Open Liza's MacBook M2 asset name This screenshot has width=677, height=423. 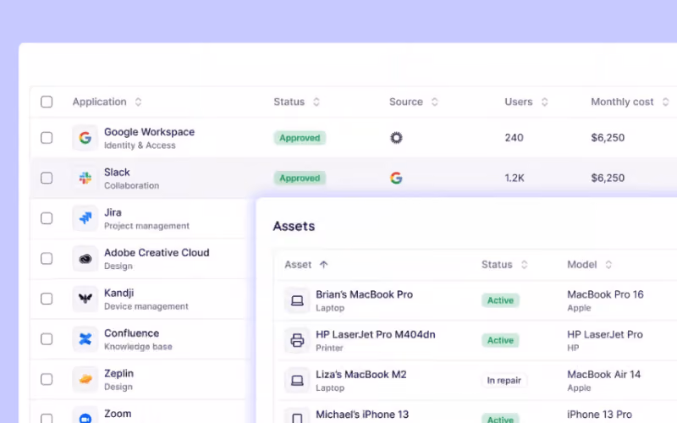tap(361, 374)
